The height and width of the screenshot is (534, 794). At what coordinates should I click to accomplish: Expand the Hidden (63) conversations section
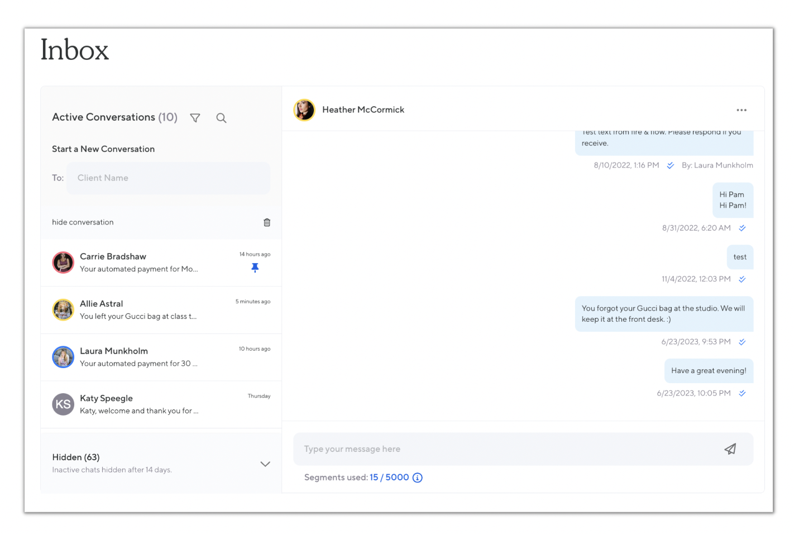[x=265, y=464]
